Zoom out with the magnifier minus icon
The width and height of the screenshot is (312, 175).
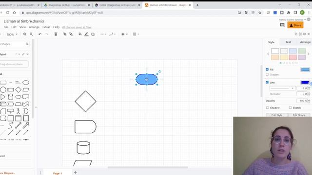coord(31,34)
